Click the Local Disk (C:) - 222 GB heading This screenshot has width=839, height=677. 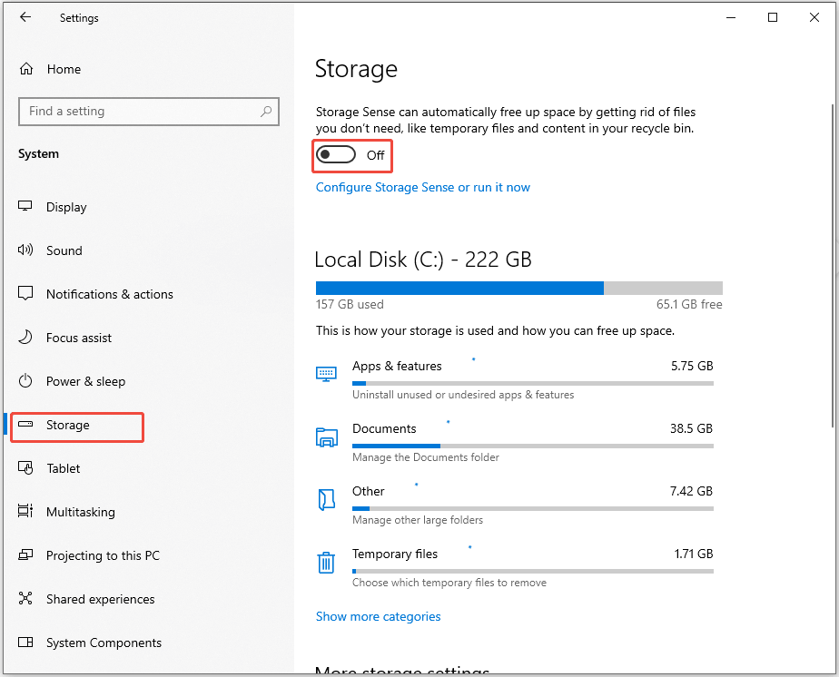pos(423,260)
